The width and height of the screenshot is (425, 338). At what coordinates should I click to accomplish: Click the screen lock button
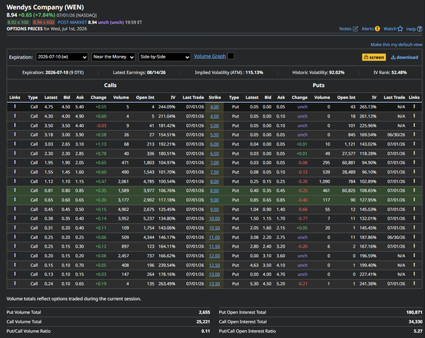374,57
